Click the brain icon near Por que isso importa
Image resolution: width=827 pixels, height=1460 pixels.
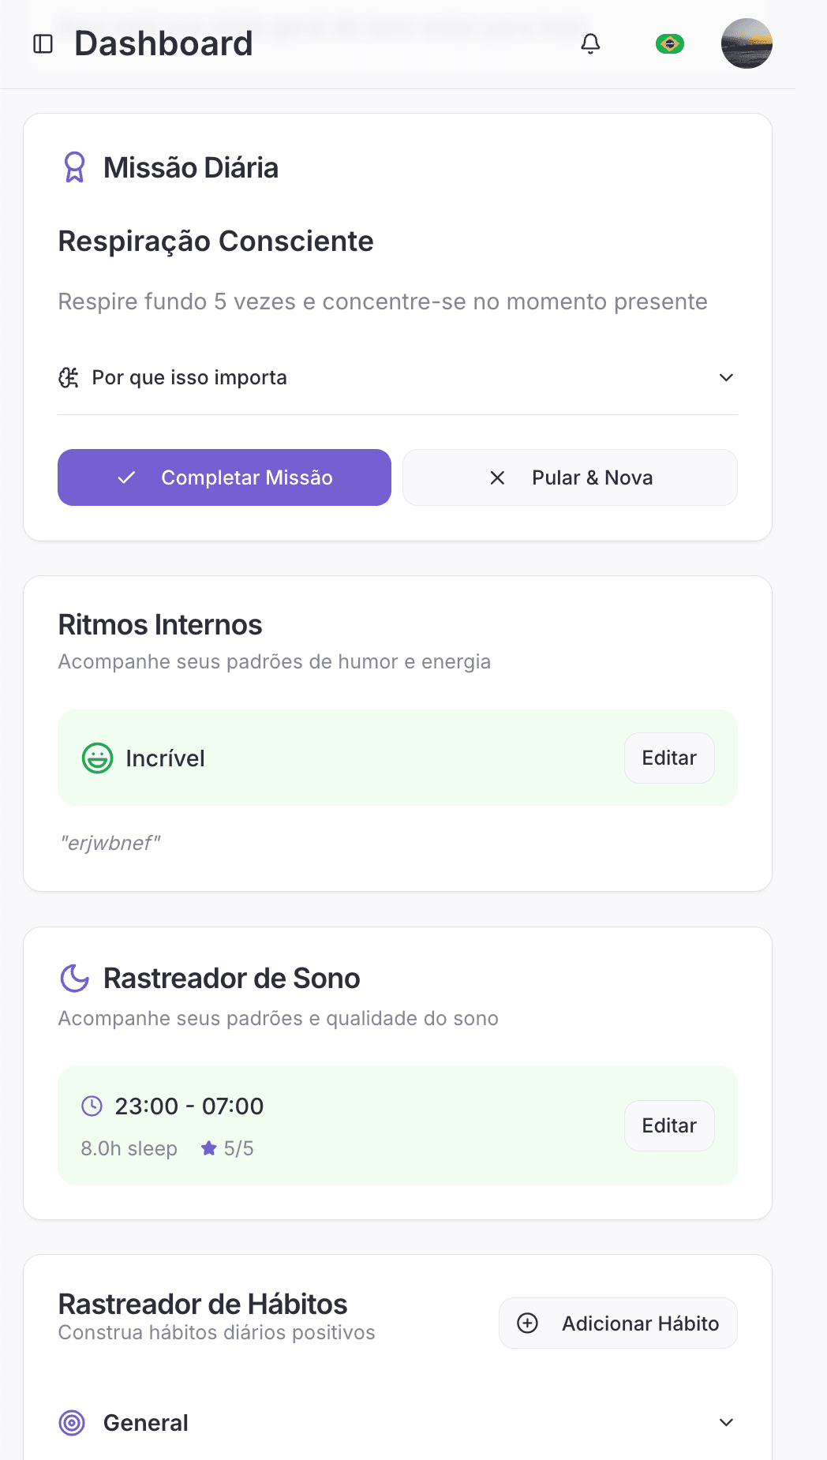[x=69, y=377]
